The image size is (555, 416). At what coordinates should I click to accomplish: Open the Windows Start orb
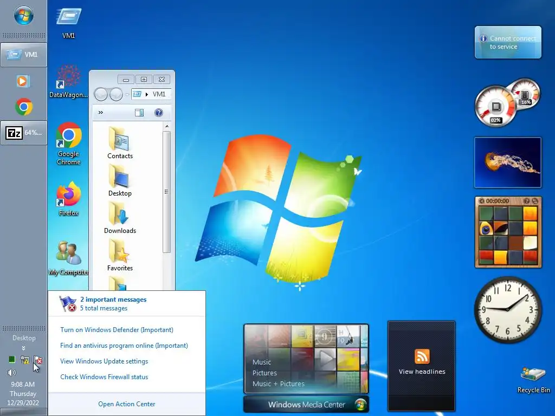pos(24,15)
